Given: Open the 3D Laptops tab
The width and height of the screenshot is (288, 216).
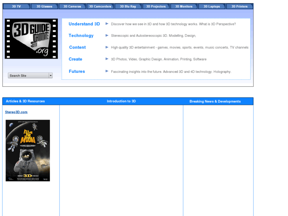Looking at the screenshot, I should (x=212, y=6).
